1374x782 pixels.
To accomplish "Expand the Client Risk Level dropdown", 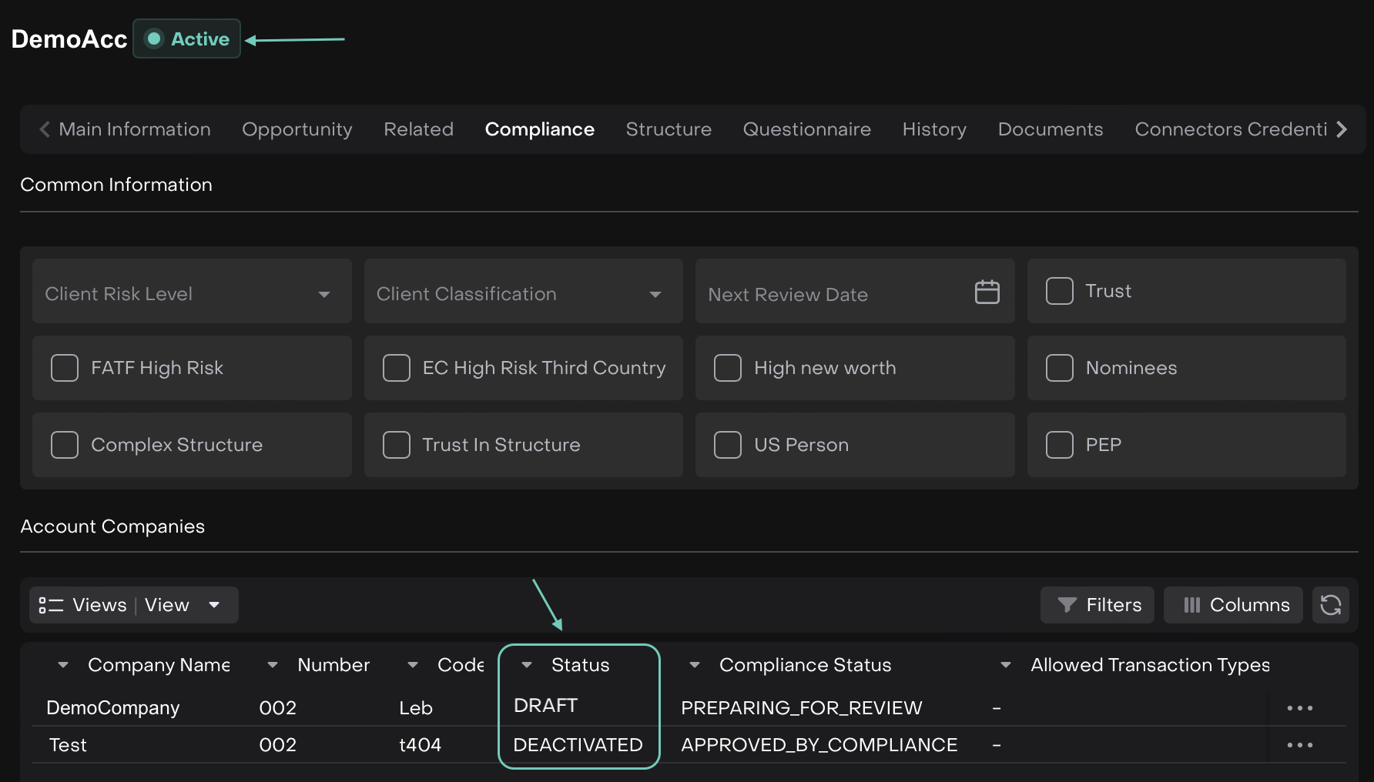I will [x=324, y=294].
